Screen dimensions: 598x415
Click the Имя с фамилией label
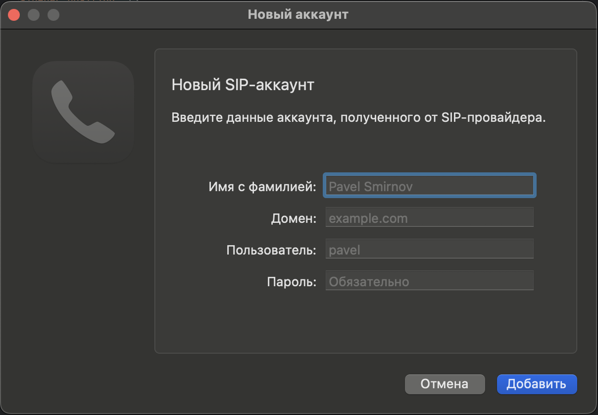point(262,187)
